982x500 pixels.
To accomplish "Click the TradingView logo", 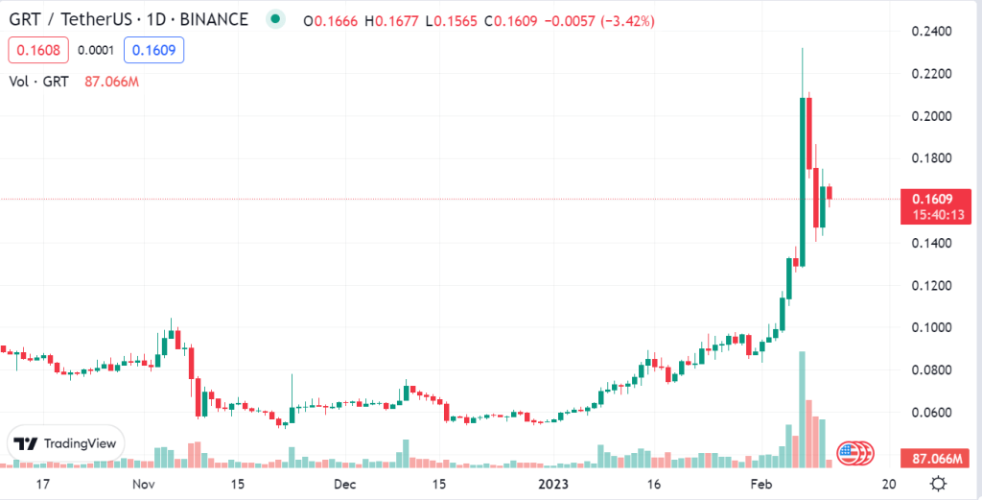I will [x=65, y=443].
